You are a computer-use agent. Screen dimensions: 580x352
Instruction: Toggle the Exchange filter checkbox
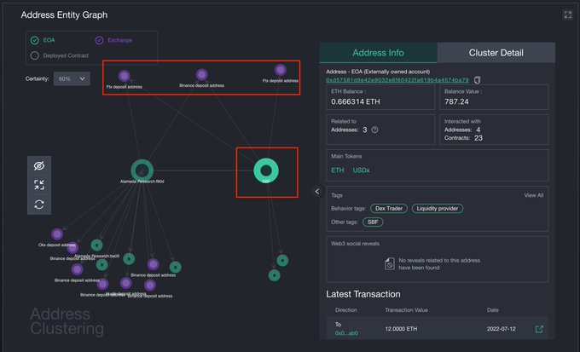(99, 40)
